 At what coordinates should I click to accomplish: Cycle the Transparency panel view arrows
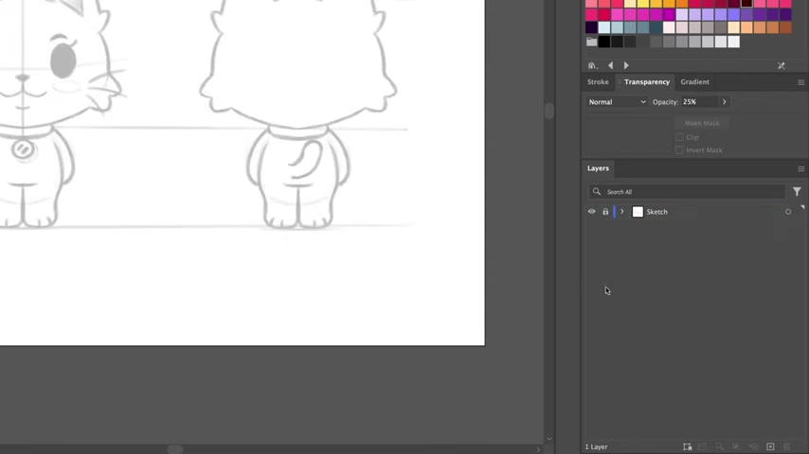[x=620, y=82]
